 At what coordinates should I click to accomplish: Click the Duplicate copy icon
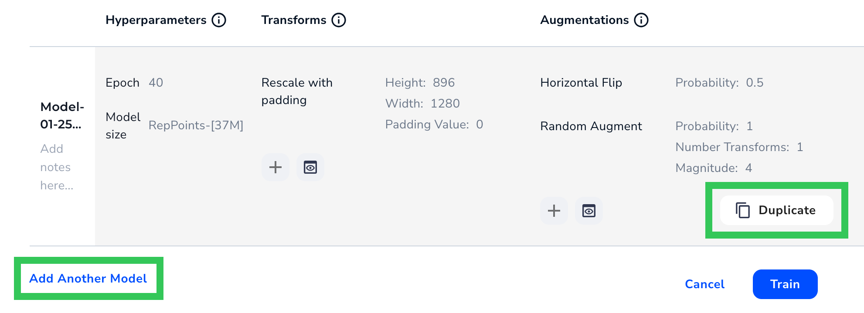tap(743, 210)
